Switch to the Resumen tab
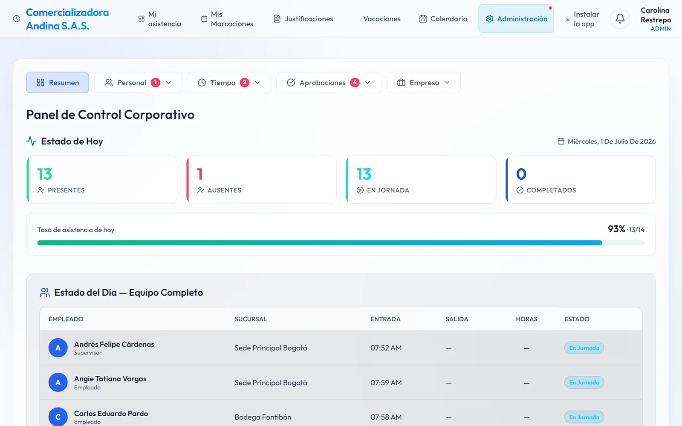Screen dimensions: 682x426 pos(58,83)
